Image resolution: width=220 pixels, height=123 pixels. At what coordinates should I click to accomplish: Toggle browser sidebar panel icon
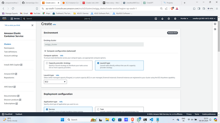click(x=199, y=8)
